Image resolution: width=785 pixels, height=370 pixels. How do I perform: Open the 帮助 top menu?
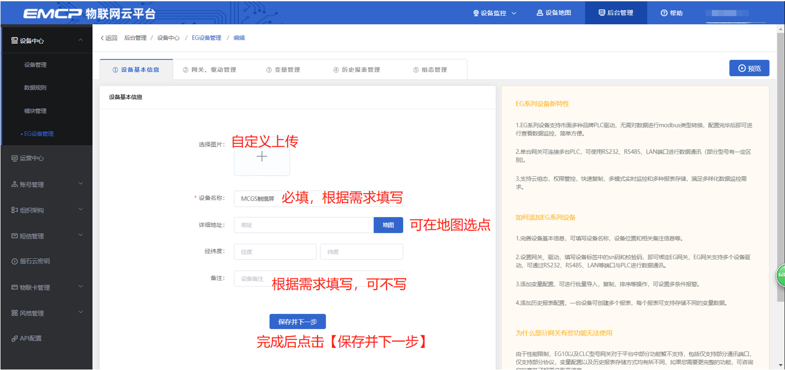(672, 13)
